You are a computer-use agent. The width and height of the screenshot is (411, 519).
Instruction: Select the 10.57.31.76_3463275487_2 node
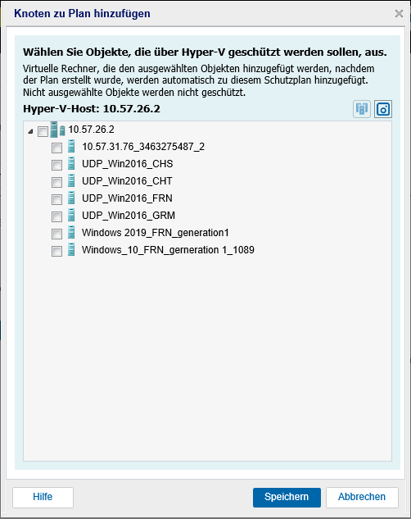pos(143,147)
